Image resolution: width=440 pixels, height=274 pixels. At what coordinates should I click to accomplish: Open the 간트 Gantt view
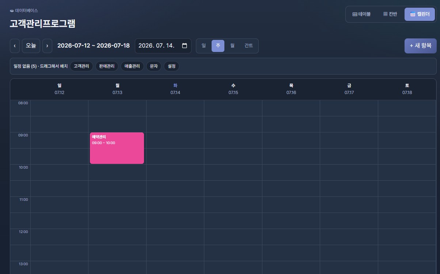[249, 46]
